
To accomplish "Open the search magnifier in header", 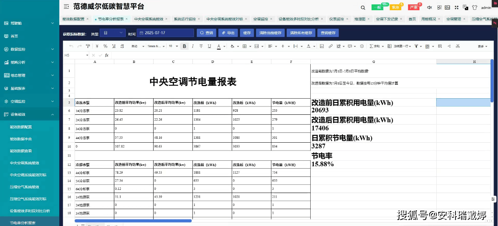I will tap(363, 7).
